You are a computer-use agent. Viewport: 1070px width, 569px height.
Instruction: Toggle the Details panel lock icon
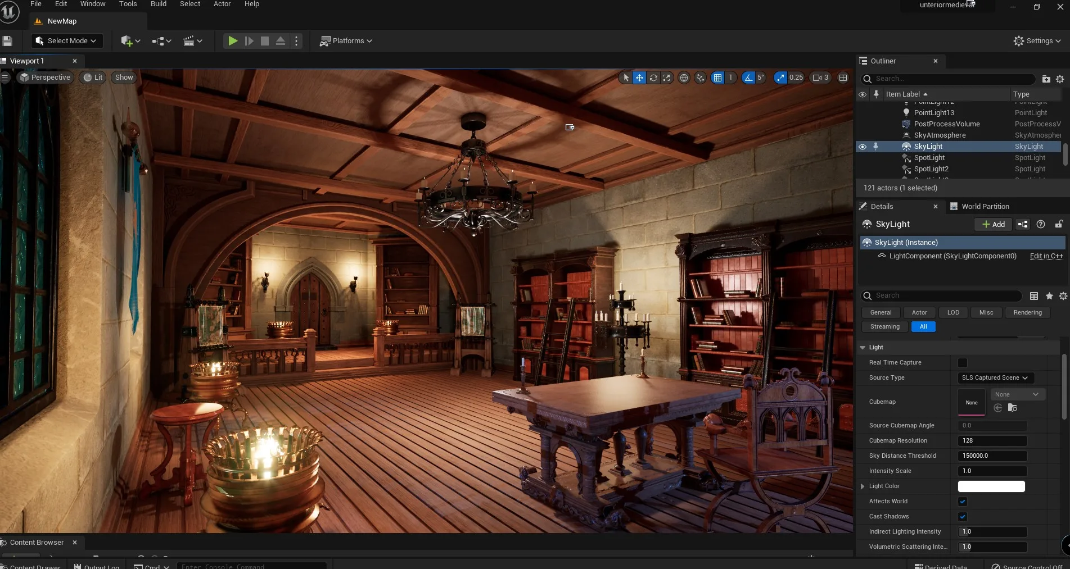1059,225
